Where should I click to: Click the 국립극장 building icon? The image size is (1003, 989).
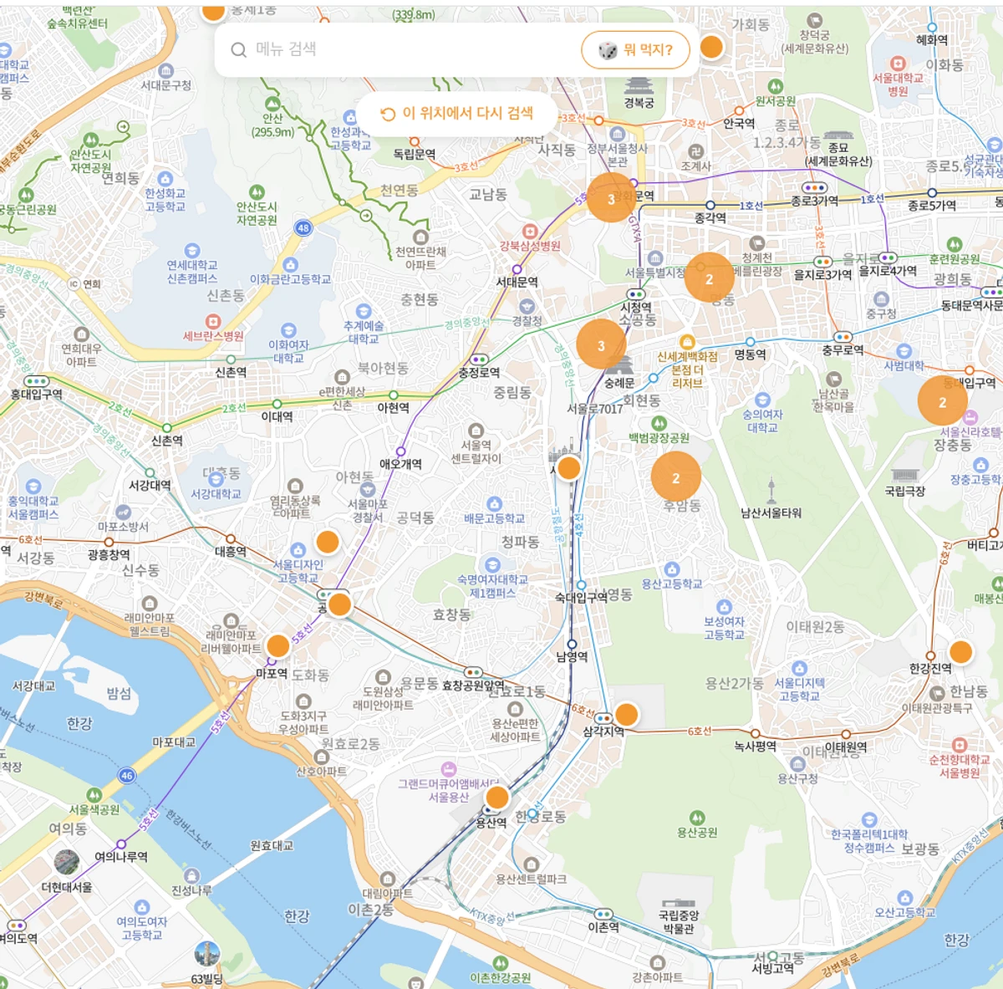905,476
